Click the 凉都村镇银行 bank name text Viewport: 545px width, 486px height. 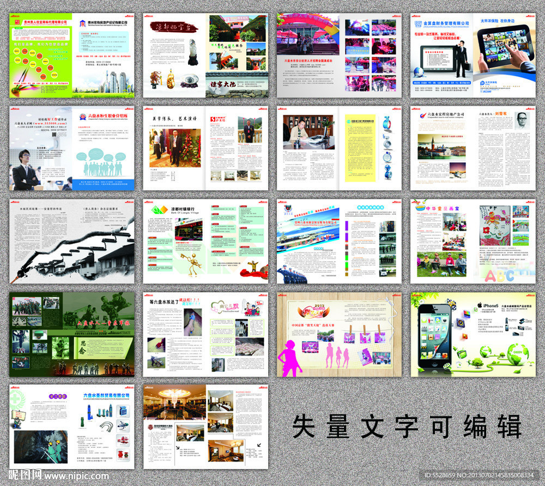[183, 208]
